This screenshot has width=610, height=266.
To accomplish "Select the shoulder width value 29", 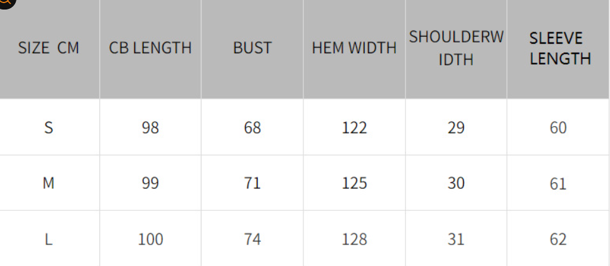I will [x=456, y=128].
